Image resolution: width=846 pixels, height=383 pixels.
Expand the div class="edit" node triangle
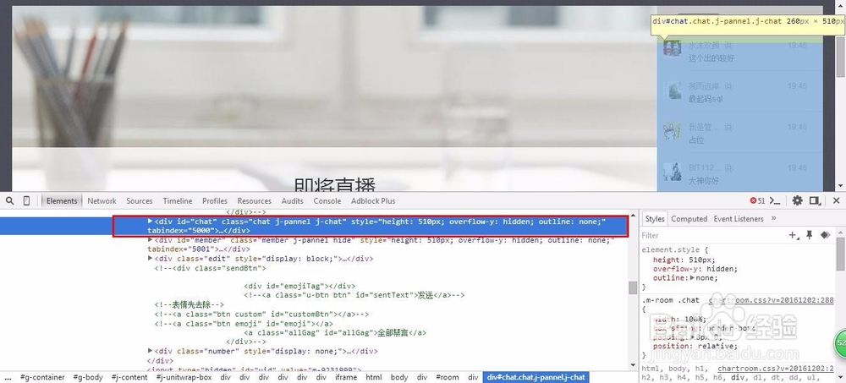click(151, 259)
